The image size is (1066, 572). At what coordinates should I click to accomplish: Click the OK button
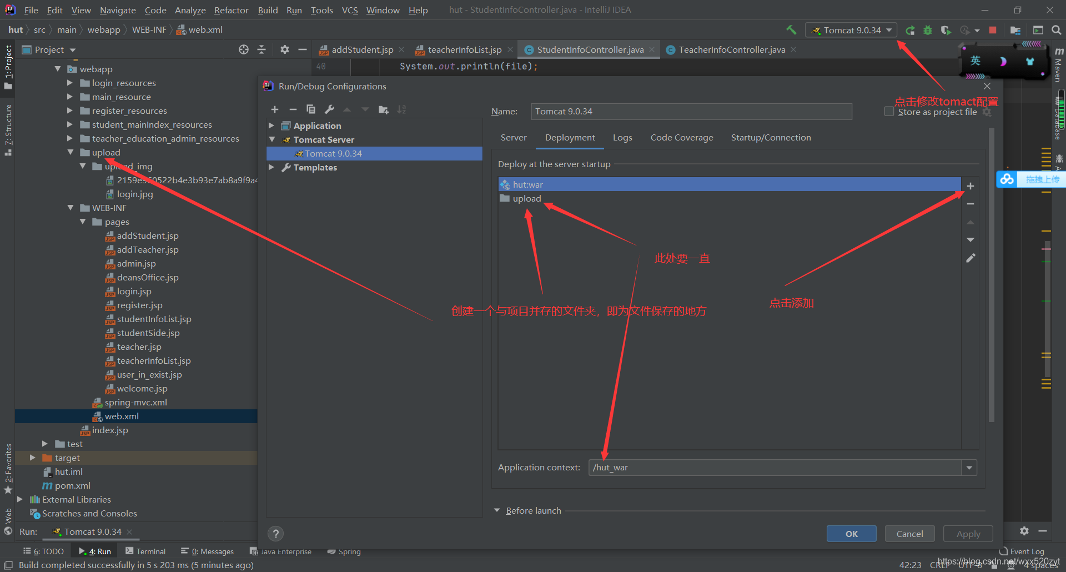click(x=852, y=534)
